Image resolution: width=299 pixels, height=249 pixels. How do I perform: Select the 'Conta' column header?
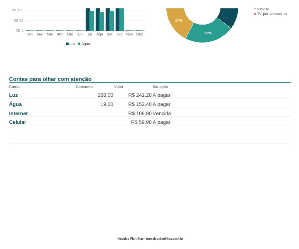coord(14,87)
